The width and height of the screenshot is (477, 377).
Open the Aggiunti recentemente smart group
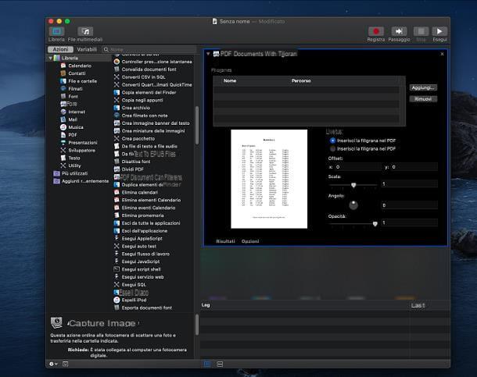click(81, 181)
